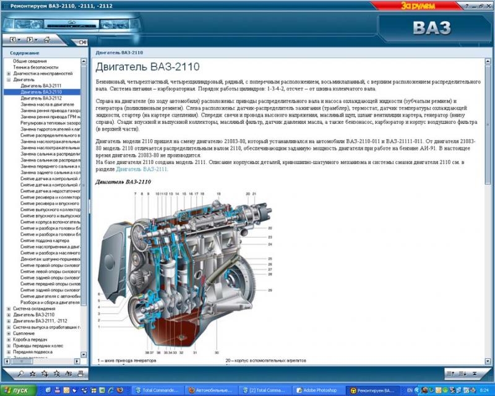Open Снятие поддона картера topic
This screenshot has height=396, width=495.
[45, 241]
